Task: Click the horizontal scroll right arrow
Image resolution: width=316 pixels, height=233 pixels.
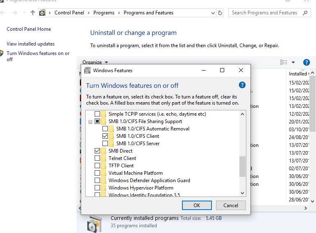Action: click(x=305, y=208)
